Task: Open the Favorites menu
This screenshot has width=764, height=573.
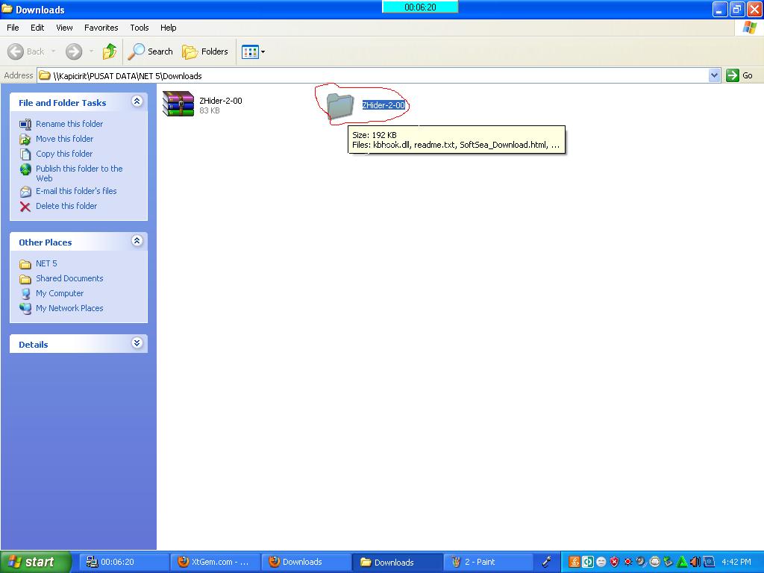Action: 101,28
